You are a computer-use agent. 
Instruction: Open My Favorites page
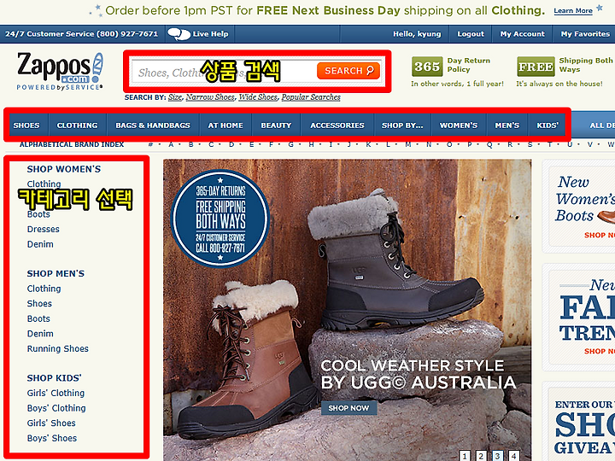[585, 34]
